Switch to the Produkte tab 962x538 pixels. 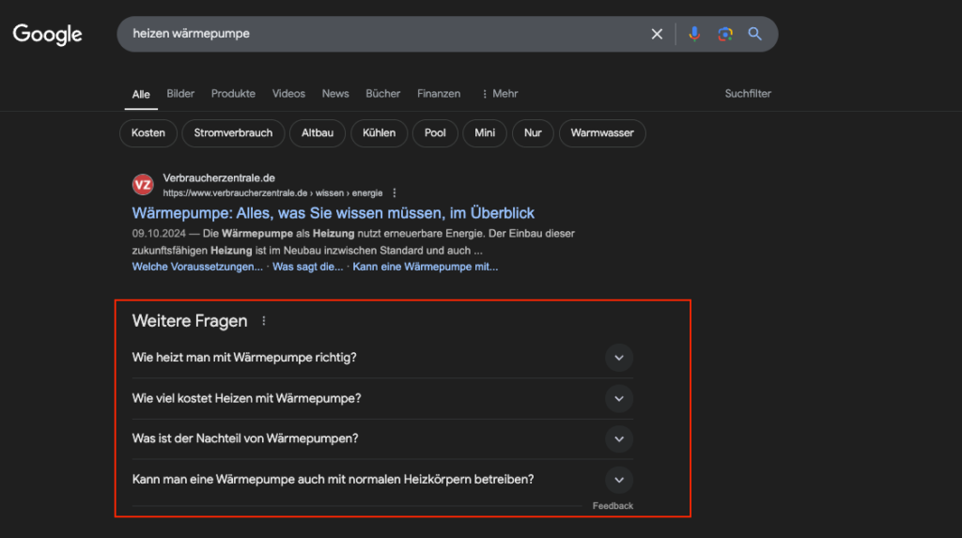click(x=233, y=94)
